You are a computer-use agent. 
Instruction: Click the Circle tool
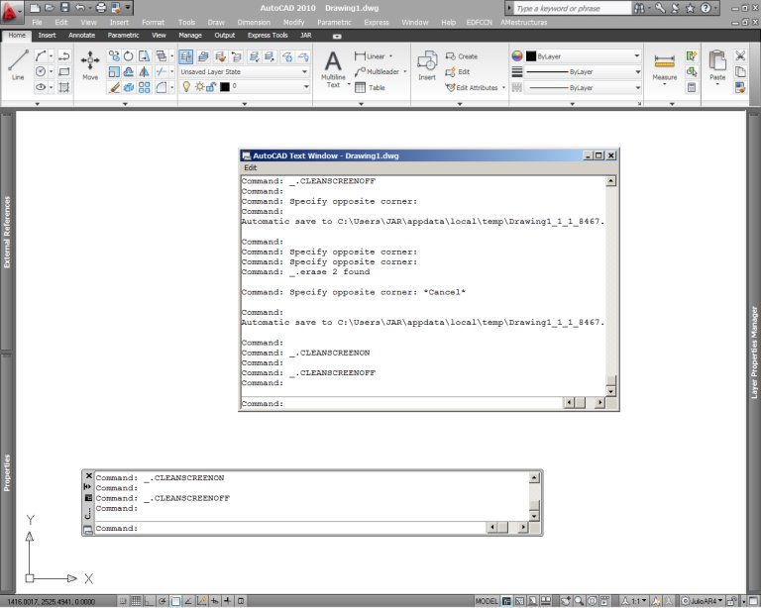click(x=41, y=71)
